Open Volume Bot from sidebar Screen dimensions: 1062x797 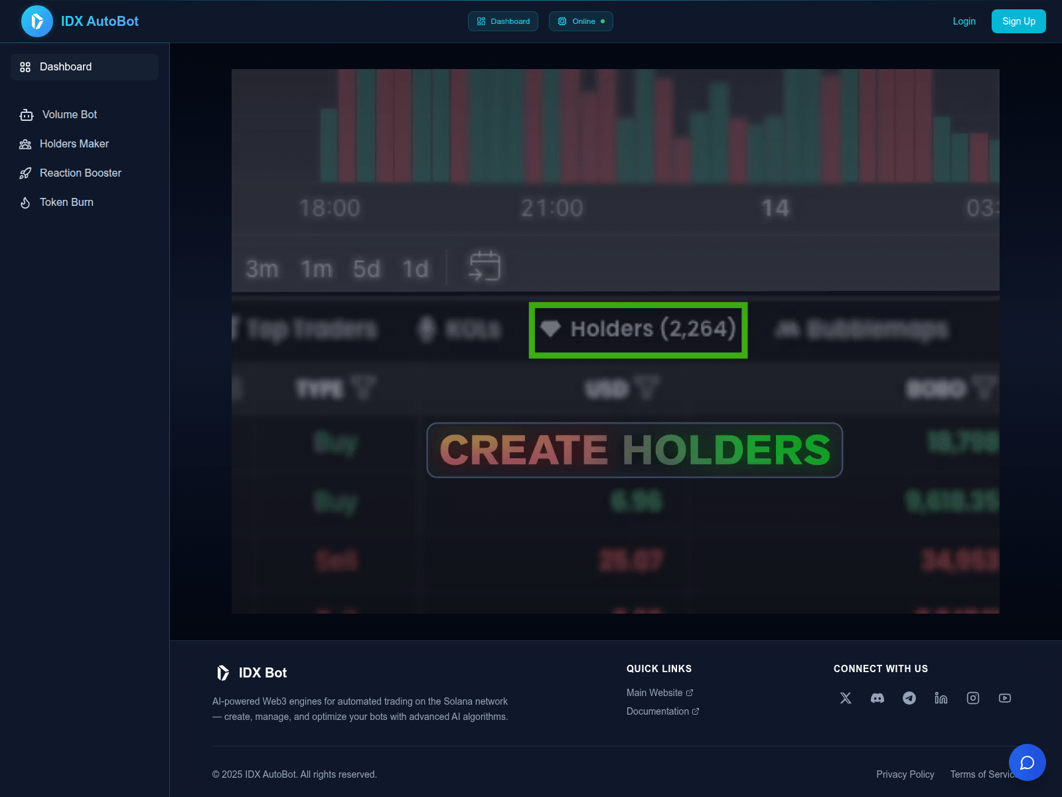pos(84,115)
